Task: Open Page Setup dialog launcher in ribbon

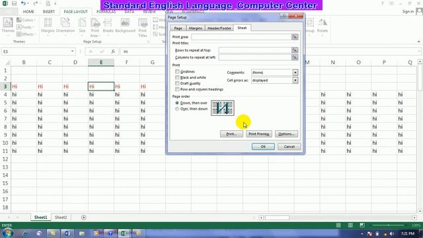Action: [x=147, y=42]
